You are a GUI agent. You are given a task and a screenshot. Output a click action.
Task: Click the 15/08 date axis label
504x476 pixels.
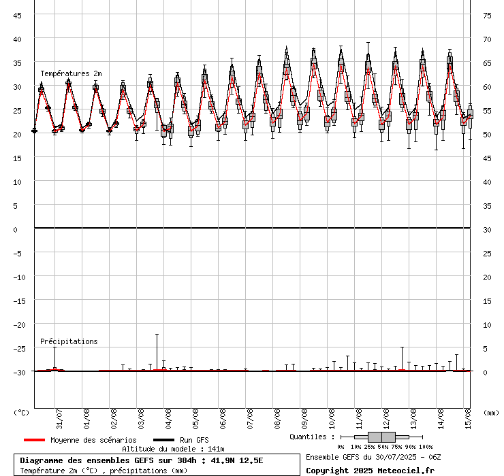(469, 419)
